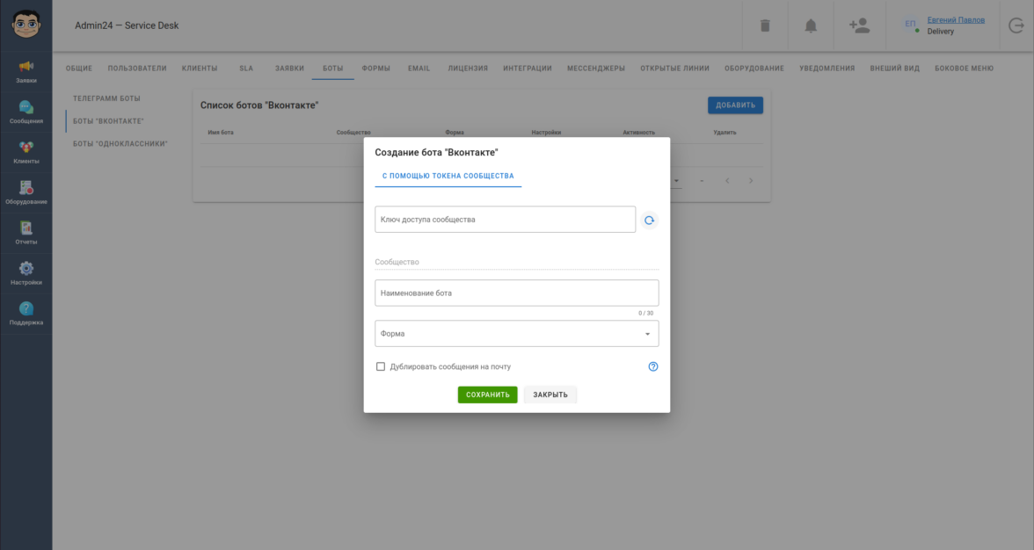1034x550 pixels.
Task: Open Заявки in the left sidebar
Action: tap(26, 71)
